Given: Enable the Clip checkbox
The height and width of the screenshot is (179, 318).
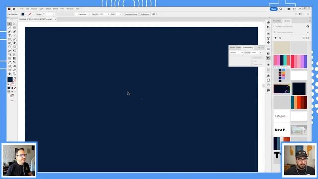Looking at the screenshot, I should coord(252,61).
